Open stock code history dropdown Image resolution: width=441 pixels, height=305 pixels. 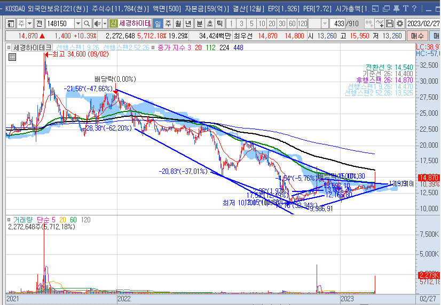pyautogui.click(x=78, y=23)
